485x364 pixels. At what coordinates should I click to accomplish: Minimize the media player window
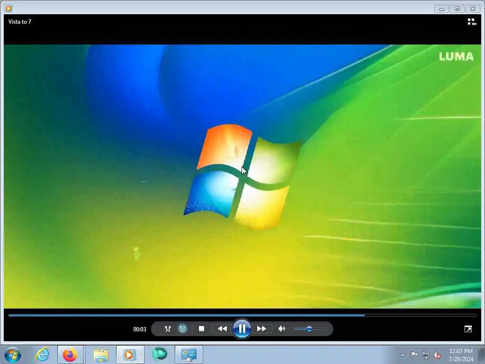click(x=441, y=9)
